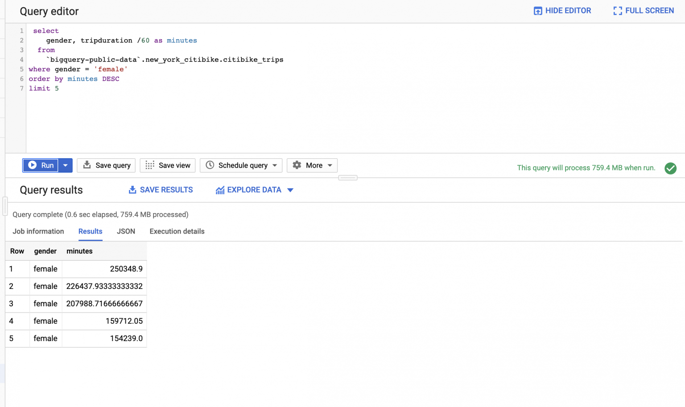This screenshot has height=407, width=685.
Task: Switch to the JSON tab
Action: [126, 231]
